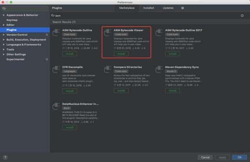Select Plugins in the settings tree
The height and width of the screenshot is (162, 250).
(x=25, y=30)
